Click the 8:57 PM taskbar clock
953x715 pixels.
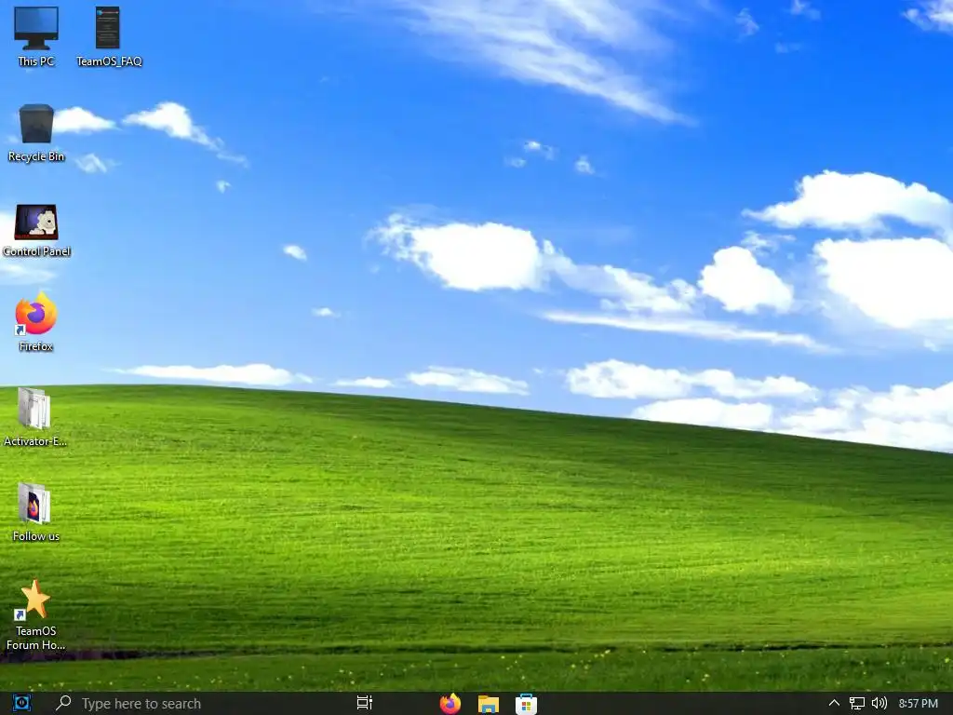click(918, 704)
